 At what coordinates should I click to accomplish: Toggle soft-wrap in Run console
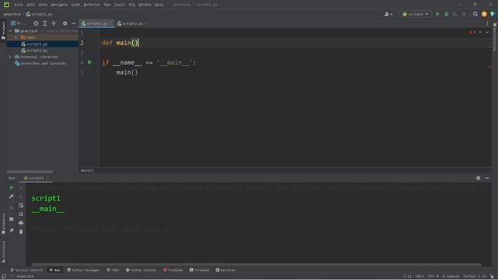coord(21,205)
